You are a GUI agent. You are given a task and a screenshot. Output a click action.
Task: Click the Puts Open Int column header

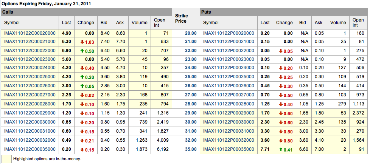[358, 23]
